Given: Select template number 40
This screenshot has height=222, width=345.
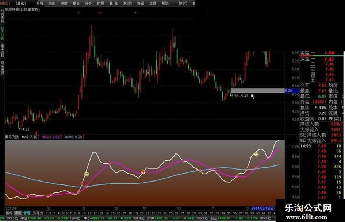Looking at the screenshot, I should tap(258, 213).
